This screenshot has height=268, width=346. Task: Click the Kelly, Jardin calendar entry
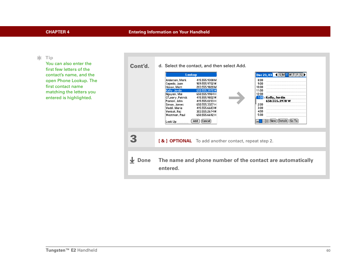pos(275,97)
